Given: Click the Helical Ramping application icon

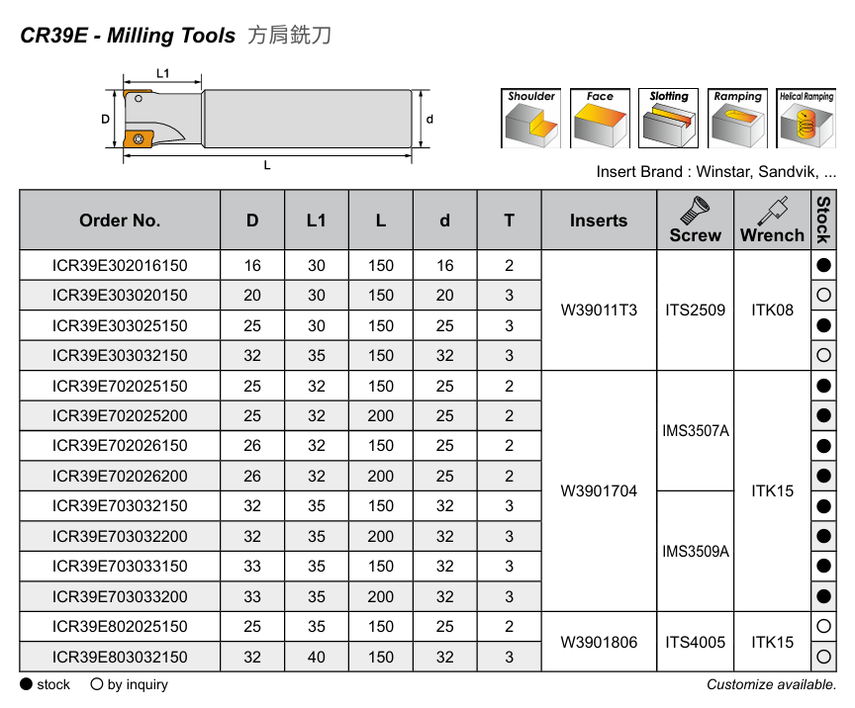Looking at the screenshot, I should point(806,119).
